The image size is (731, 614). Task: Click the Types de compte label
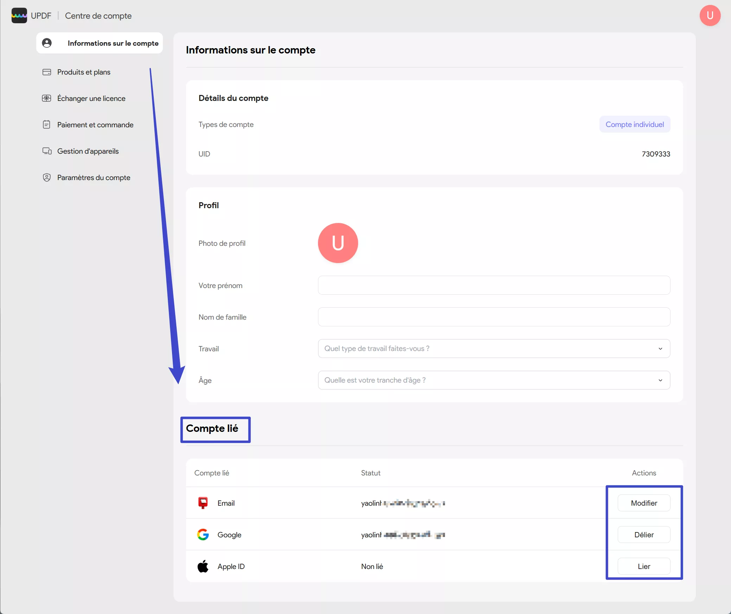point(226,124)
